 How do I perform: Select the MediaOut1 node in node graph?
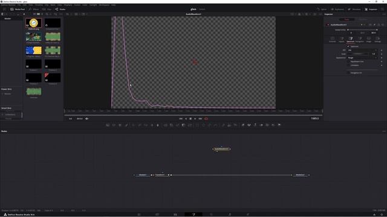coord(300,175)
